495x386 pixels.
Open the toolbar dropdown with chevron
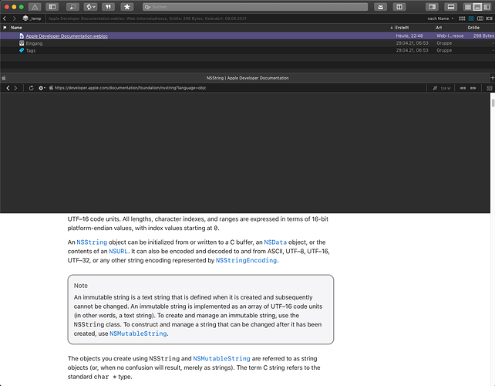[91, 7]
